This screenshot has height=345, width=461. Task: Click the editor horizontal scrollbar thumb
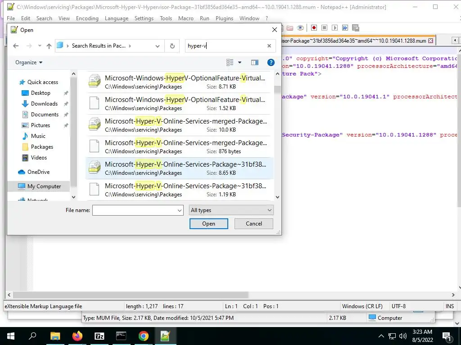pos(131,295)
